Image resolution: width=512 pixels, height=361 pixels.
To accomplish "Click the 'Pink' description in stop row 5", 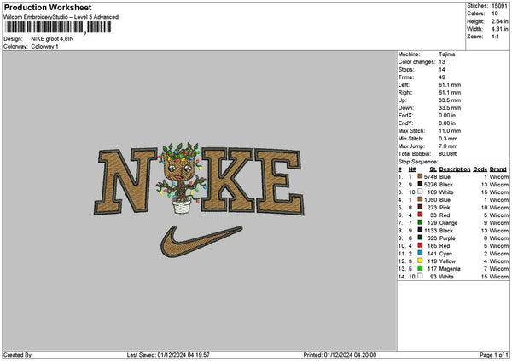I will [445, 207].
